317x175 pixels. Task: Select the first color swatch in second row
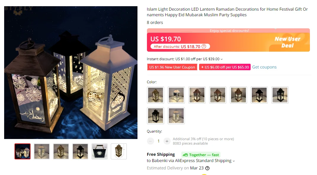pos(156,116)
